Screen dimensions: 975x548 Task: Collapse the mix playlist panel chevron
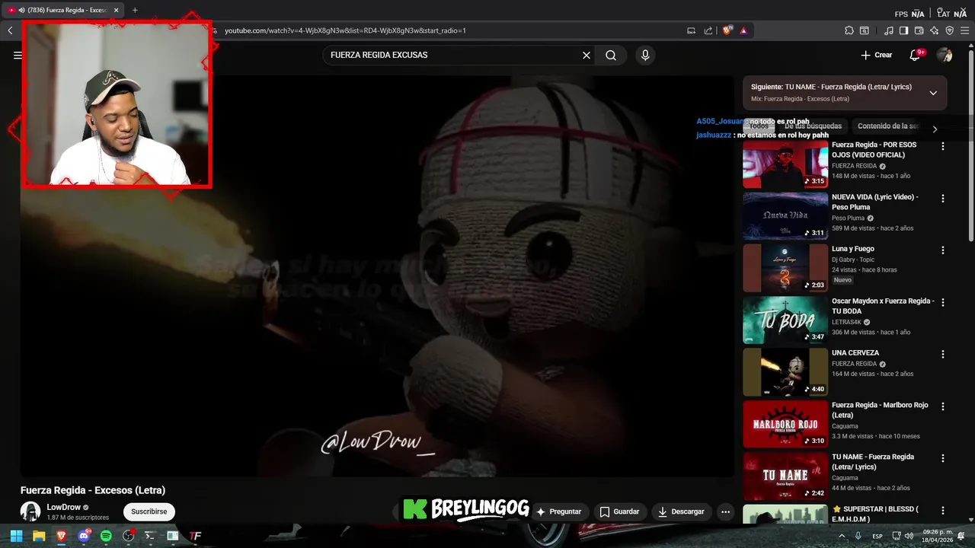[x=933, y=93]
